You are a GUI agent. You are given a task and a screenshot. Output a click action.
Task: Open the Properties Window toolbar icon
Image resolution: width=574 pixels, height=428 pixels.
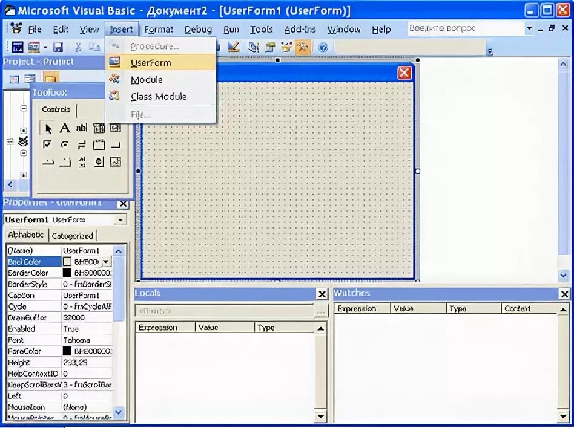coord(270,47)
